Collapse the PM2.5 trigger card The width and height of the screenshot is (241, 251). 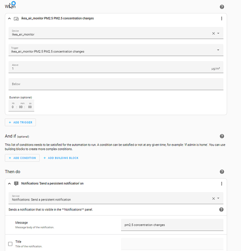pyautogui.click(x=9, y=18)
